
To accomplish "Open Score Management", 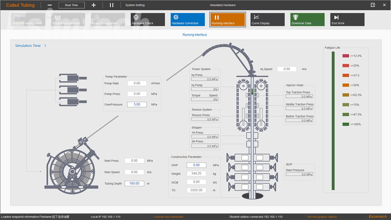I will (x=108, y=20).
